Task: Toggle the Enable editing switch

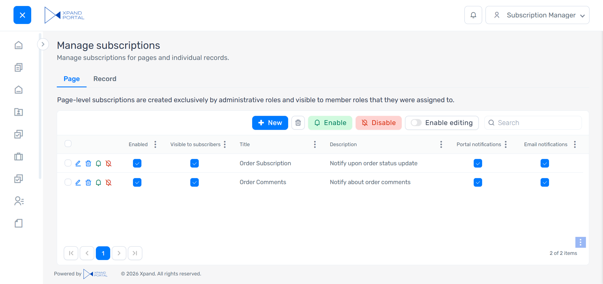Action: 416,123
